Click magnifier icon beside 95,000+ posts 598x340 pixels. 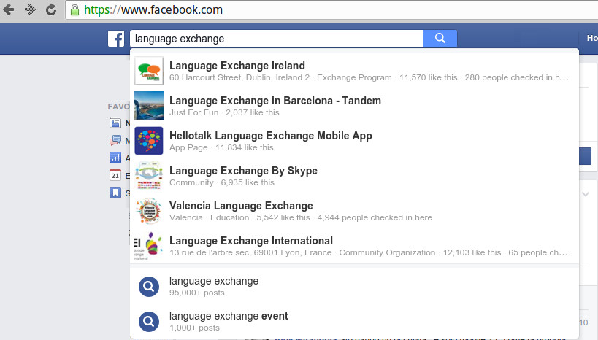(149, 287)
